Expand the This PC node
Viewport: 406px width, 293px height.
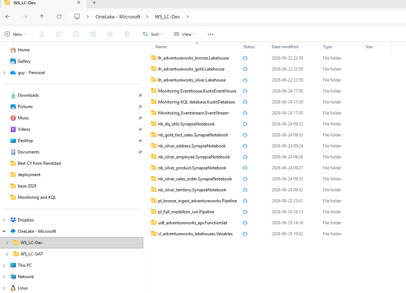tap(4, 265)
